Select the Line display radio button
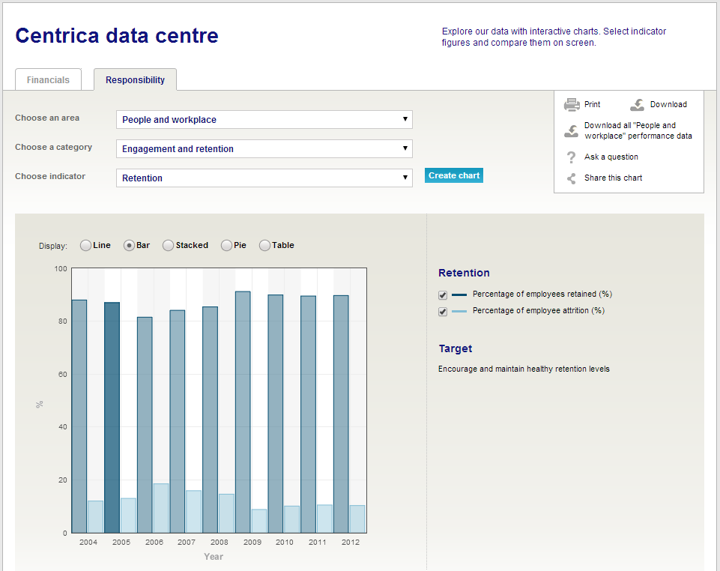 coord(85,245)
